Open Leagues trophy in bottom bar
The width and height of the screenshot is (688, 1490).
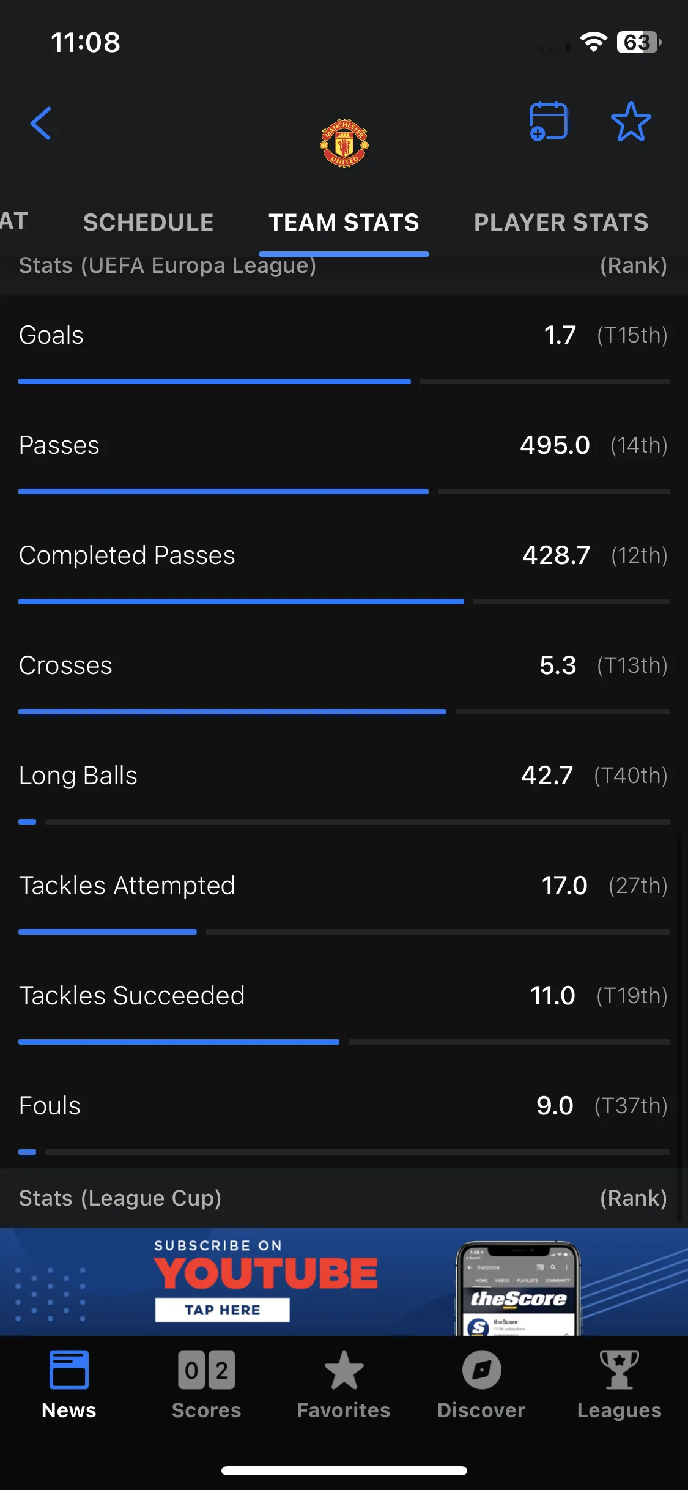click(x=620, y=1384)
